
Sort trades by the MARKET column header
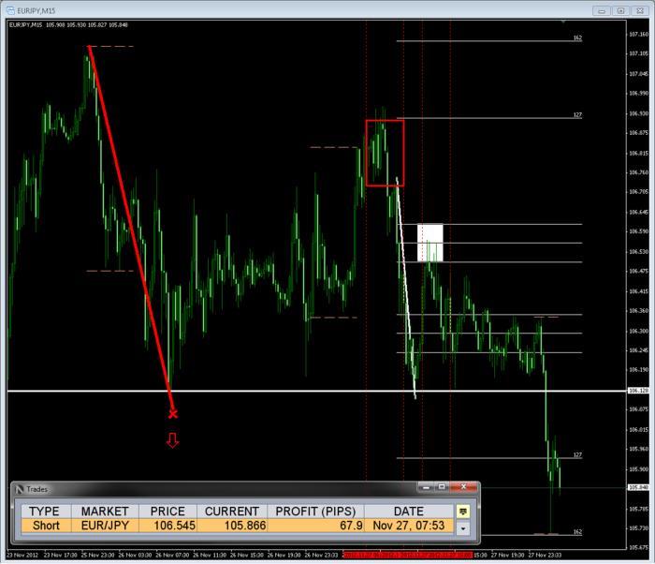click(105, 512)
